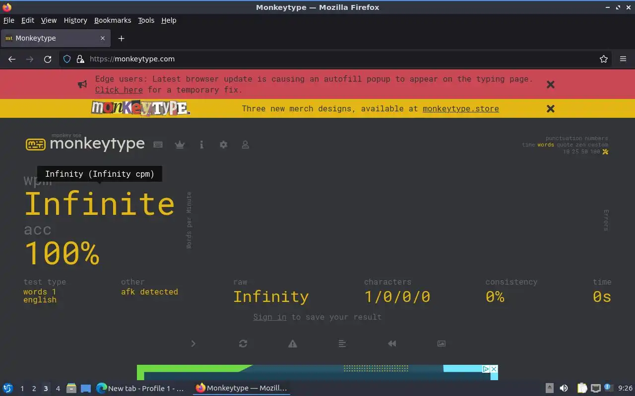Click the 'afk detected' text
Screen dimensions: 635x396
point(149,292)
